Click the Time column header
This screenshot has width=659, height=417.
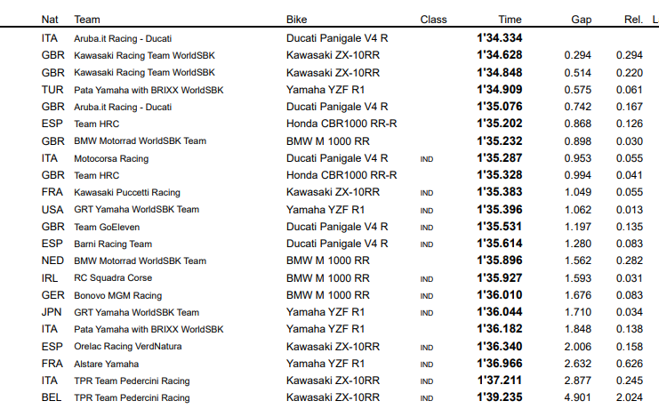510,19
